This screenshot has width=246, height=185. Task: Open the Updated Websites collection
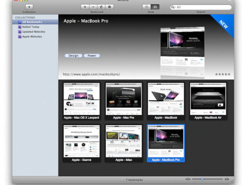[34, 32]
